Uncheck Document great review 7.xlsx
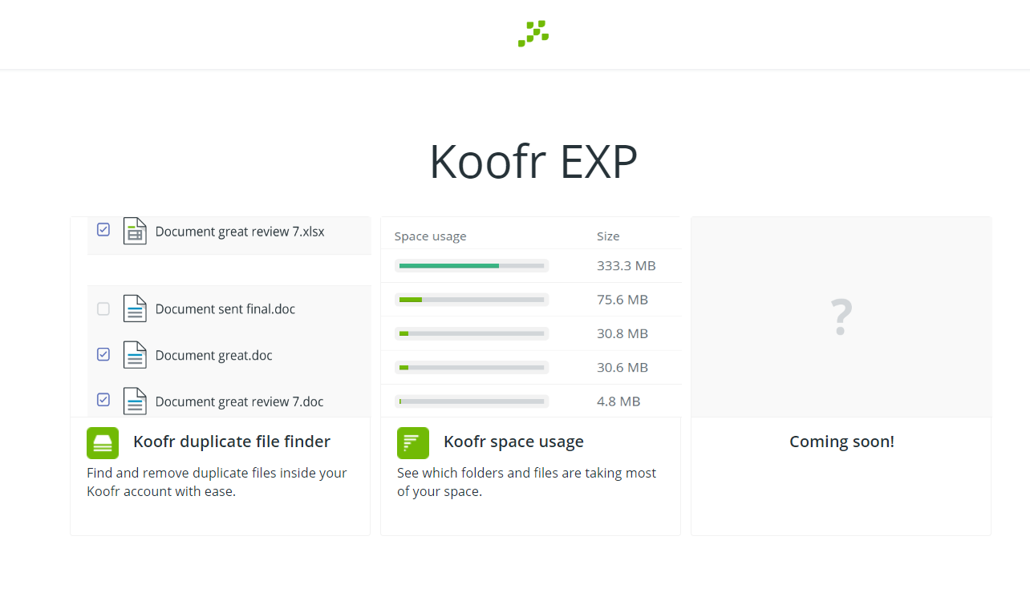Screen dimensions: 1030x613 tap(103, 229)
